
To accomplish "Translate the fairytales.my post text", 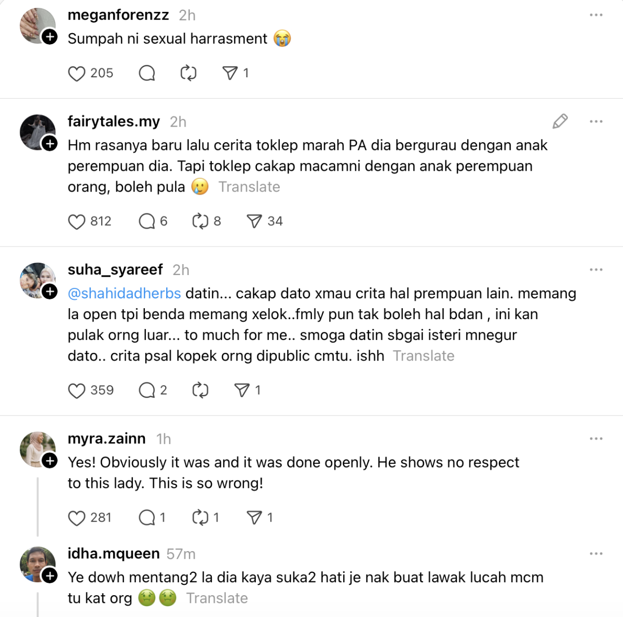I will click(249, 187).
